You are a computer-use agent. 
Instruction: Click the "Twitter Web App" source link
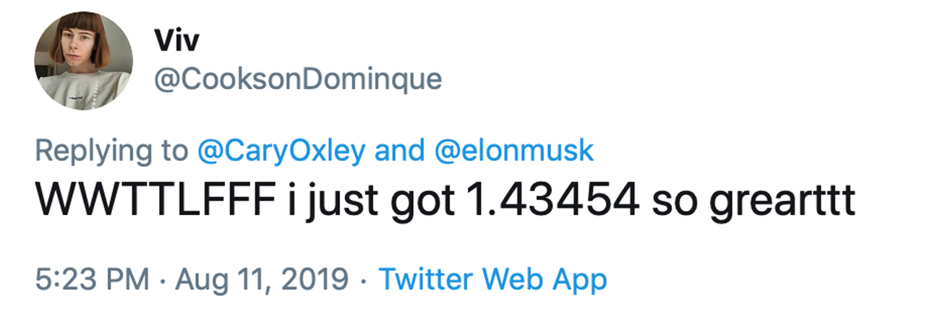pos(493,279)
